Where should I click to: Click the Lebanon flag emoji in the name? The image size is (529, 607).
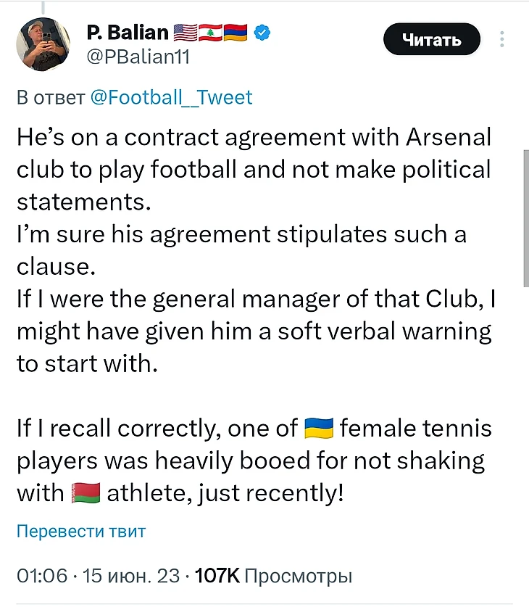tap(211, 32)
